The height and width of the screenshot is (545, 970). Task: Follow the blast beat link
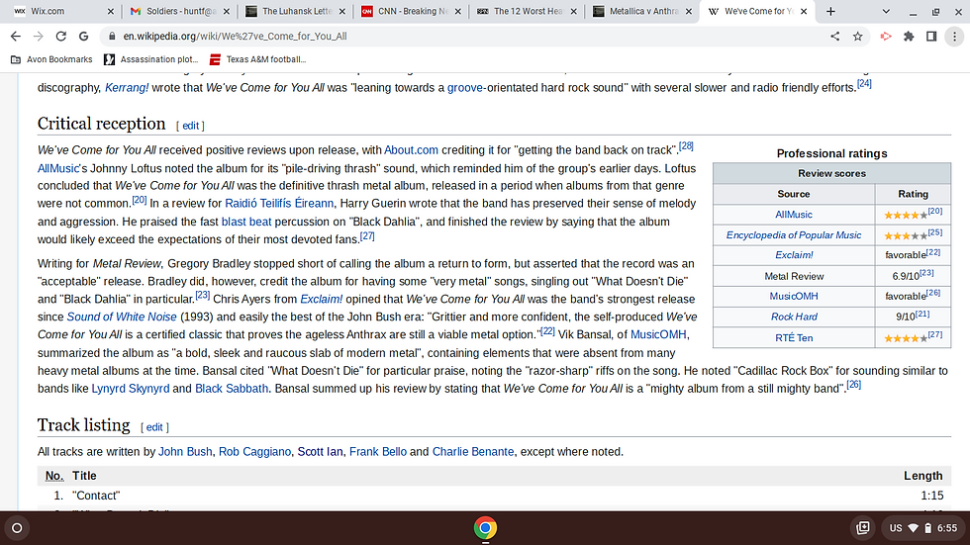tap(246, 222)
